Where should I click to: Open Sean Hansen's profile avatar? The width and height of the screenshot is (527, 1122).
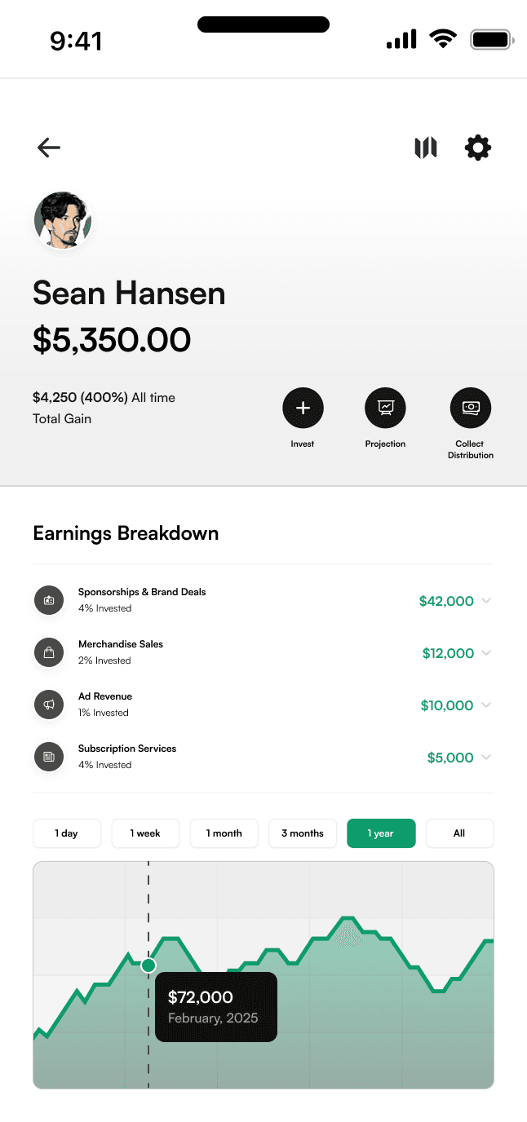click(63, 220)
